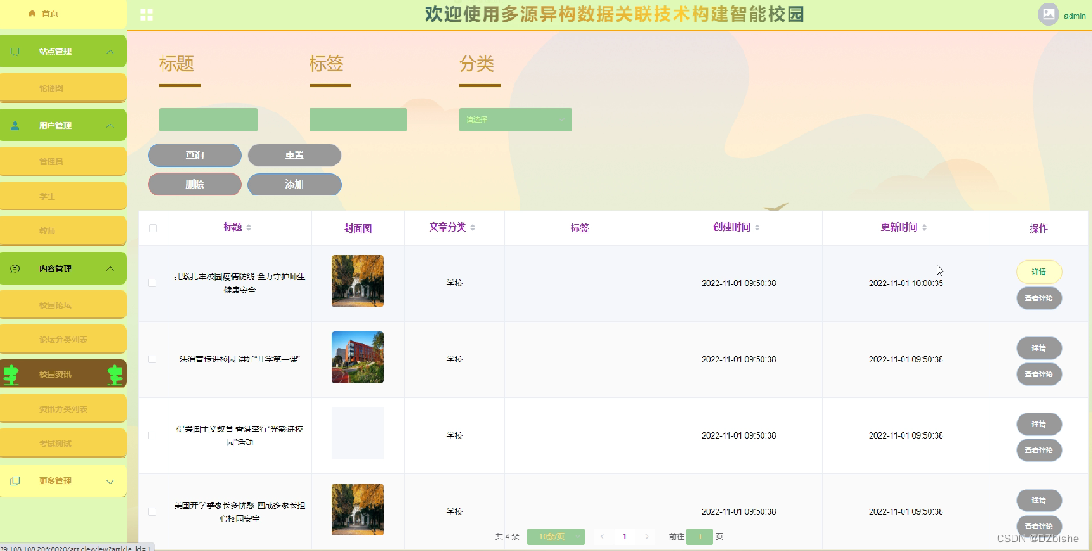The height and width of the screenshot is (551, 1092).
Task: Tick the checkbox of fourth article row
Action: pos(153,511)
